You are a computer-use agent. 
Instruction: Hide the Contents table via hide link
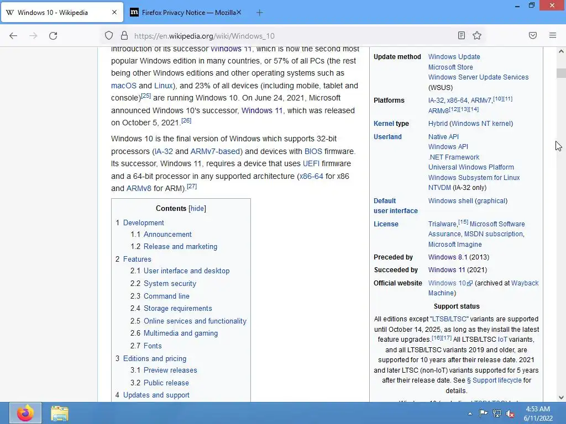coord(197,208)
